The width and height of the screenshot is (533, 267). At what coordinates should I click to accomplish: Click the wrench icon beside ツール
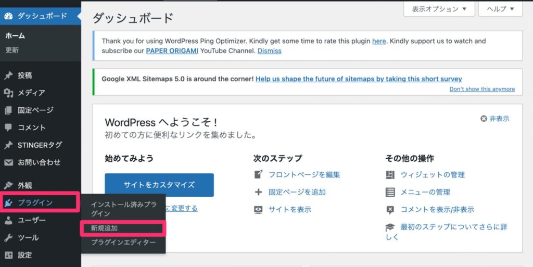(8, 238)
